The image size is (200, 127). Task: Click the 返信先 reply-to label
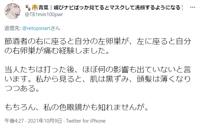pos(13,28)
